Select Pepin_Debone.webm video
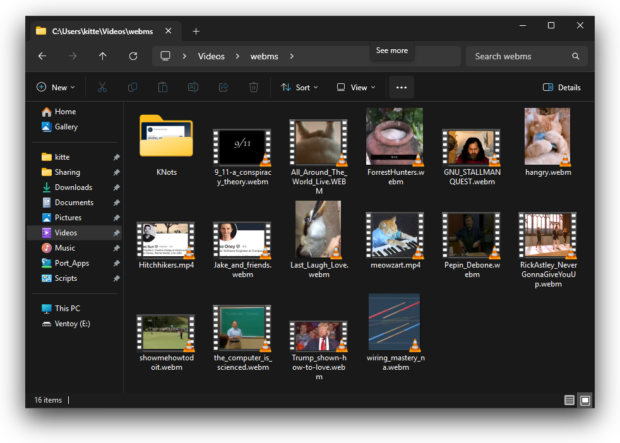 (472, 245)
